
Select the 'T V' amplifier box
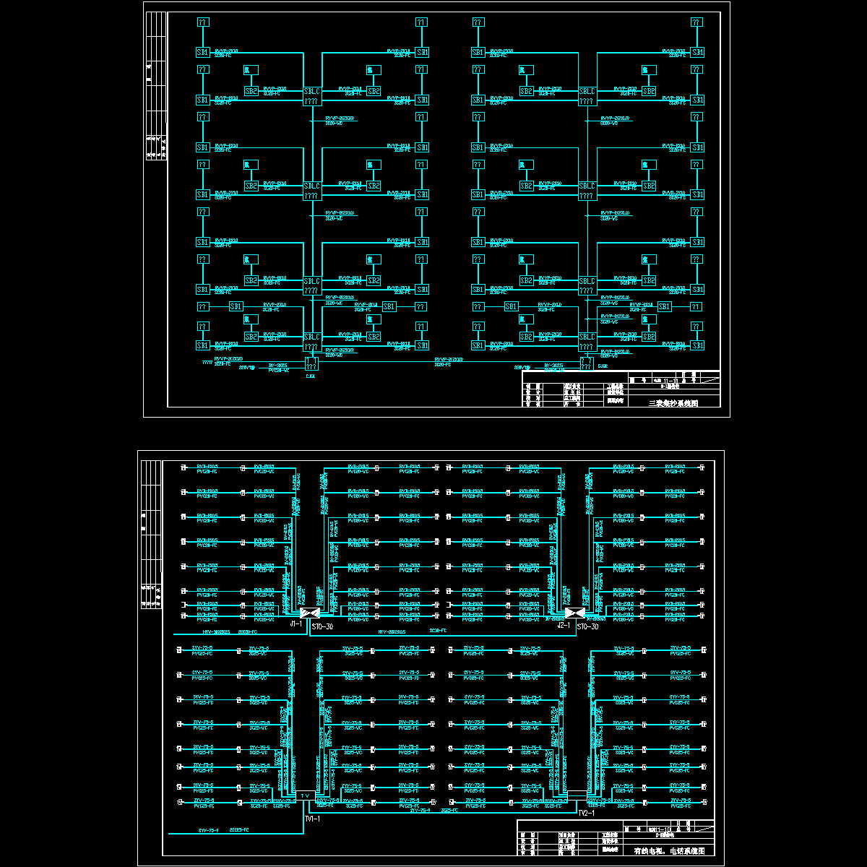(x=305, y=795)
